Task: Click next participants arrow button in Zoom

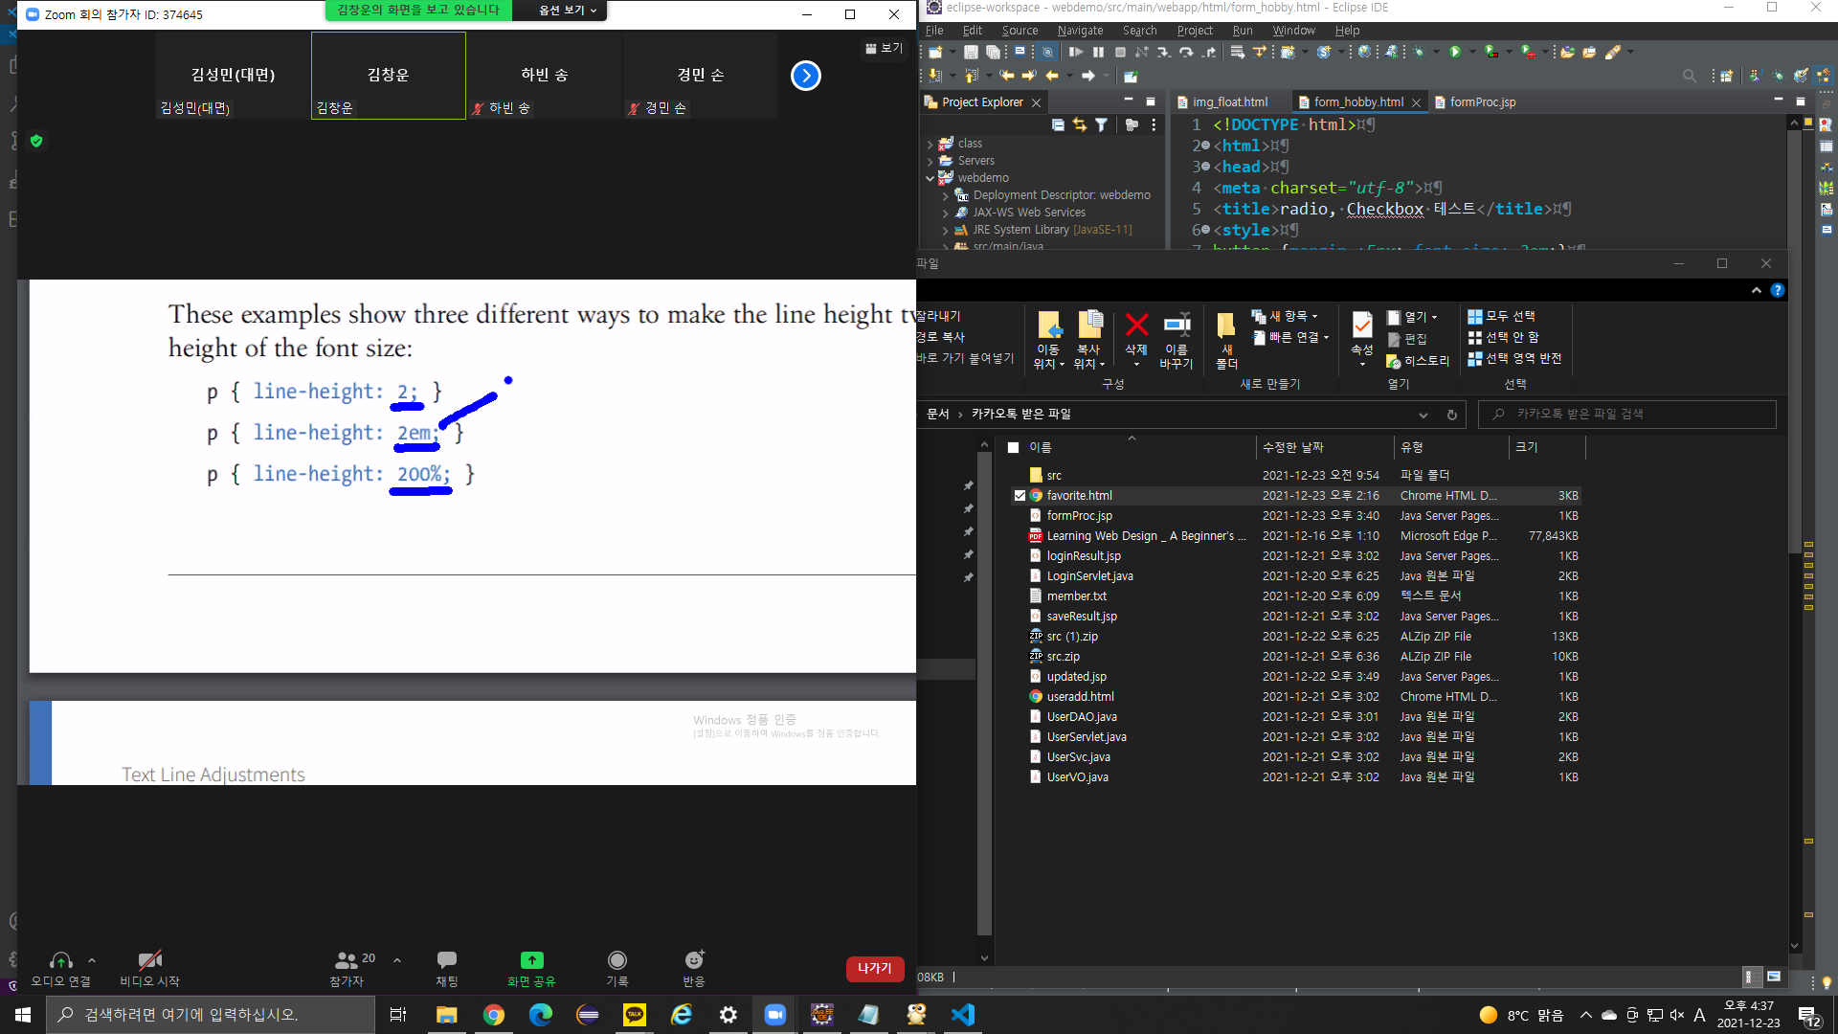Action: (806, 76)
